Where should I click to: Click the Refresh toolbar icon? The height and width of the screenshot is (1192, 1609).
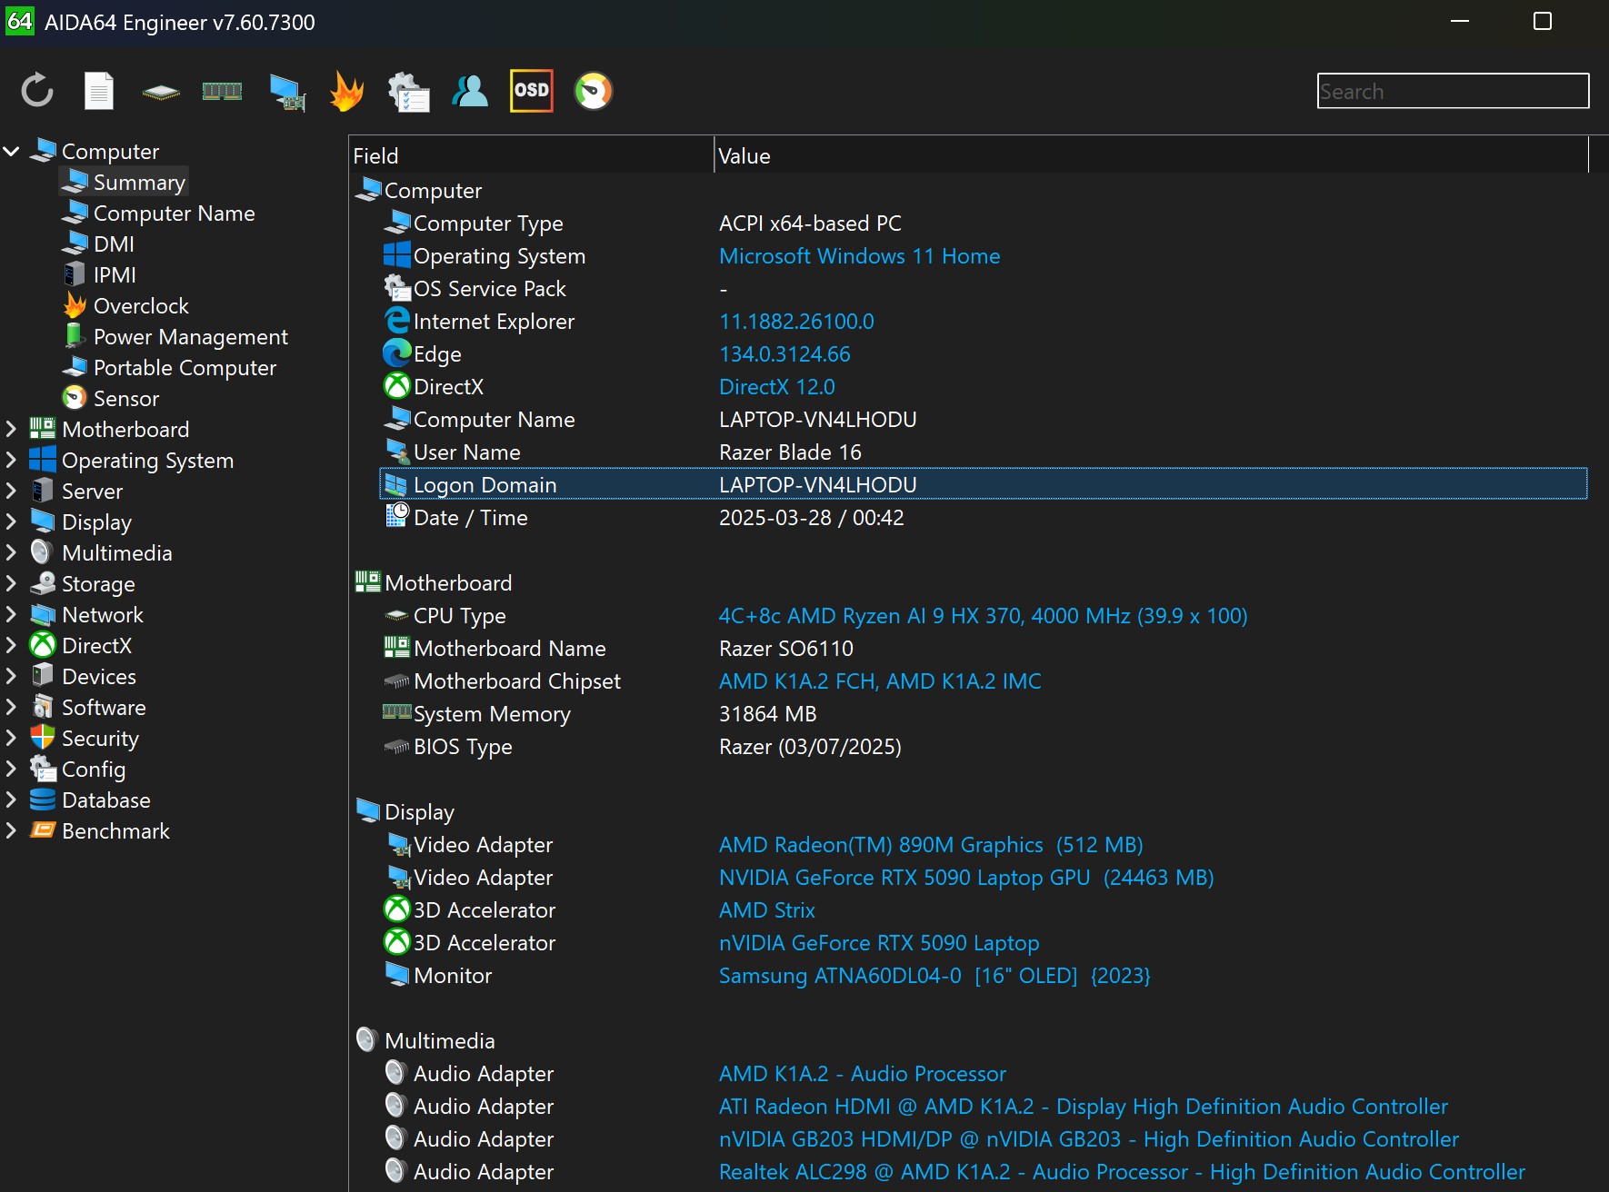click(x=37, y=91)
